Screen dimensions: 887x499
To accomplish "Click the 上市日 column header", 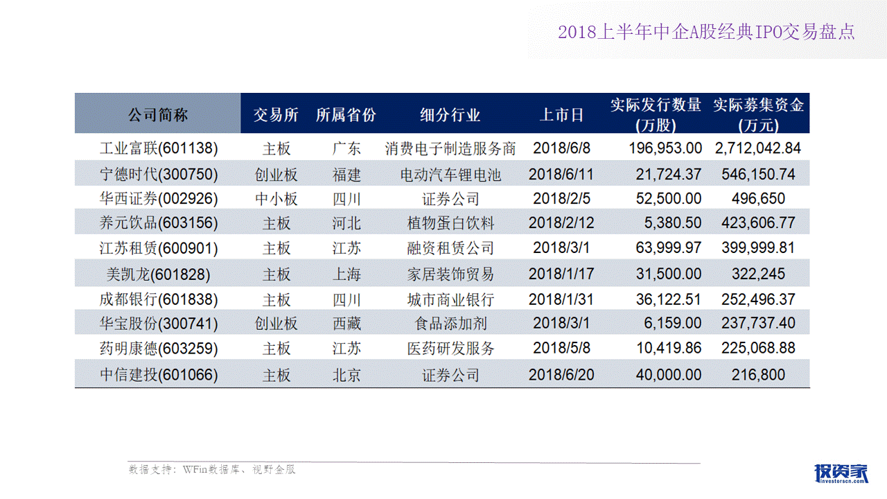I will [561, 114].
